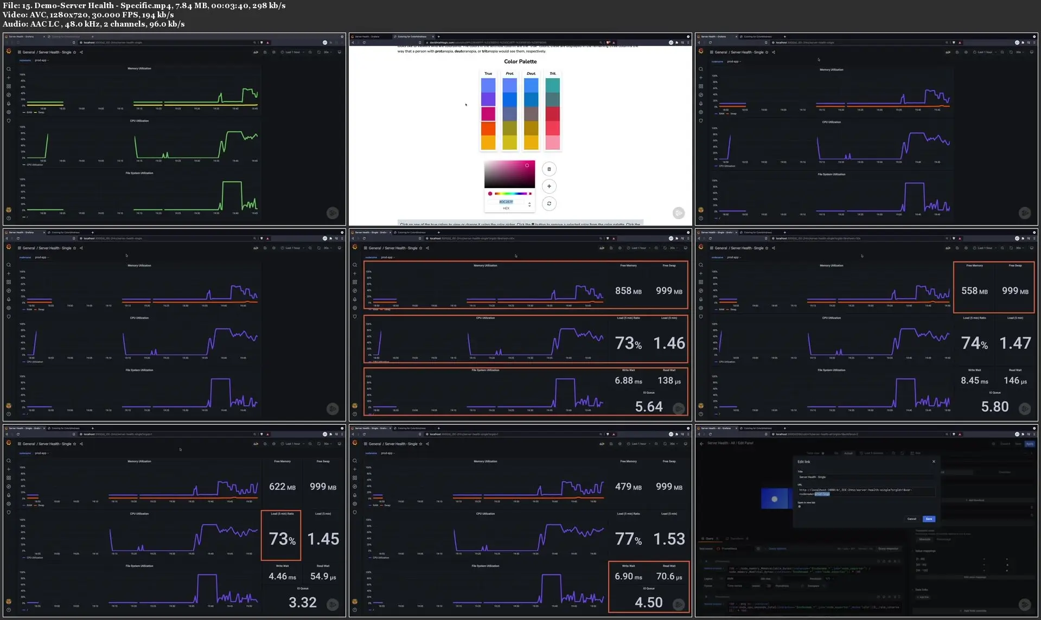Toggle the CPU Utilization legend in green-graph frame
This screenshot has height=620, width=1041.
click(x=33, y=164)
